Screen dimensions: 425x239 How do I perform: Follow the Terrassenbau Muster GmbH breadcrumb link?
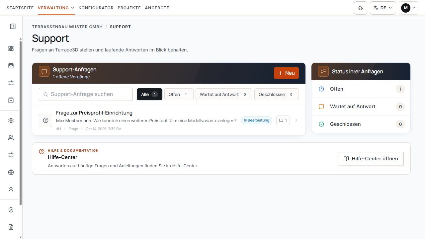(x=67, y=27)
